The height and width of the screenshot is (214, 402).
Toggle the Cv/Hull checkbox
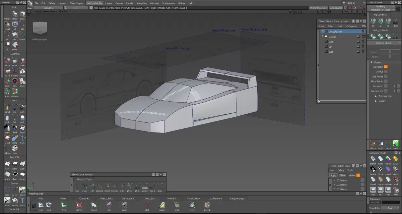(386, 71)
